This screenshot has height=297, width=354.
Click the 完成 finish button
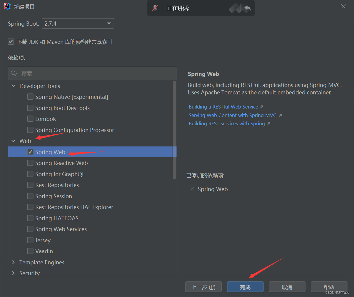point(245,287)
